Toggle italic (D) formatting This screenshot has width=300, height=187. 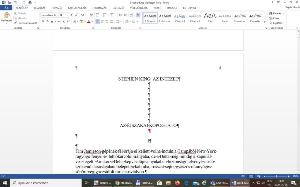[x=47, y=22]
